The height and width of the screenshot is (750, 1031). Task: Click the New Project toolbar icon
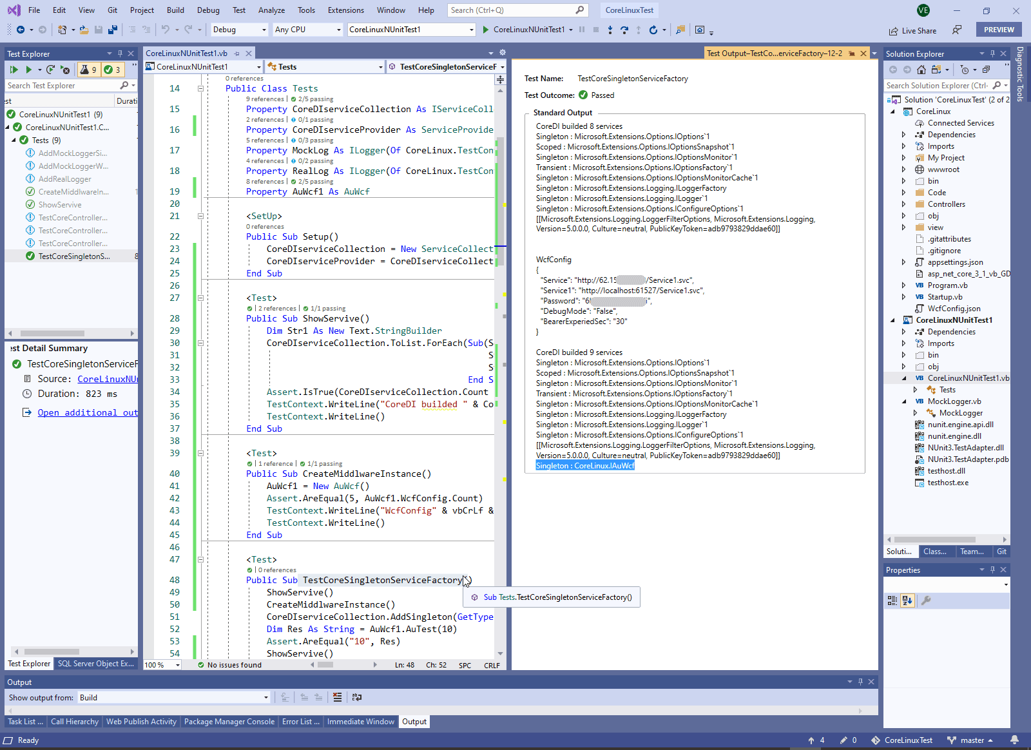tap(62, 30)
